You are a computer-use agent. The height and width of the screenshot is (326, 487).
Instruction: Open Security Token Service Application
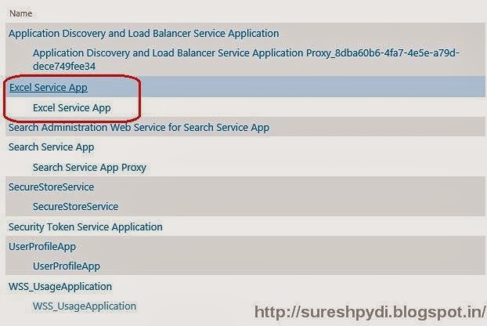pyautogui.click(x=85, y=226)
